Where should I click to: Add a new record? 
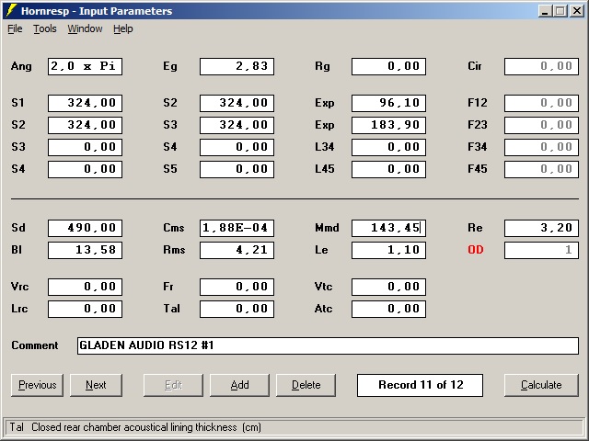pyautogui.click(x=239, y=385)
